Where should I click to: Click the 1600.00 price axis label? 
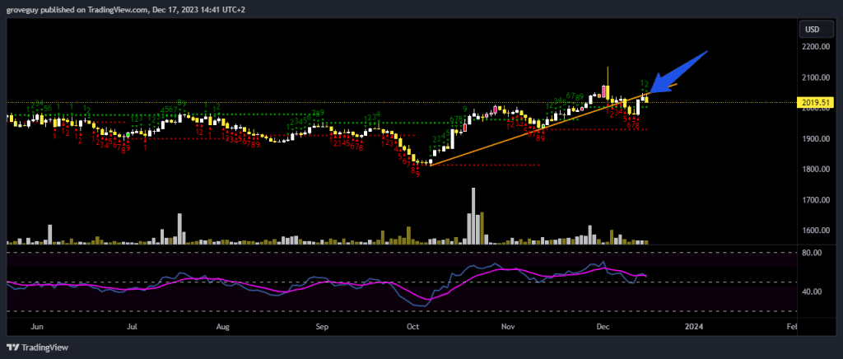point(812,231)
